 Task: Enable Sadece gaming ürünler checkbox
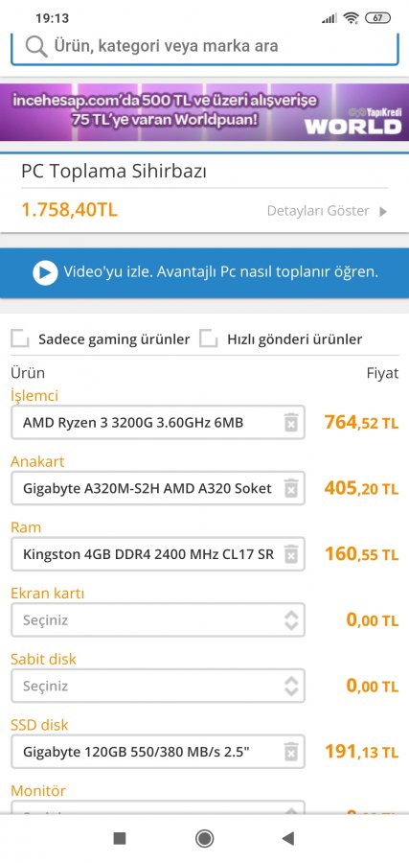(20, 339)
